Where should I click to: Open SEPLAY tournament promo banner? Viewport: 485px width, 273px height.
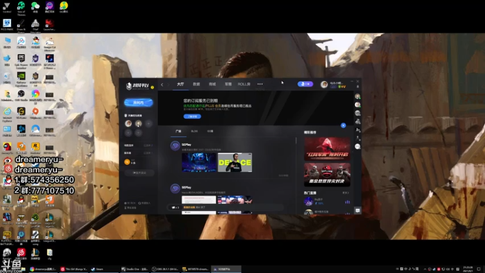pyautogui.click(x=327, y=175)
